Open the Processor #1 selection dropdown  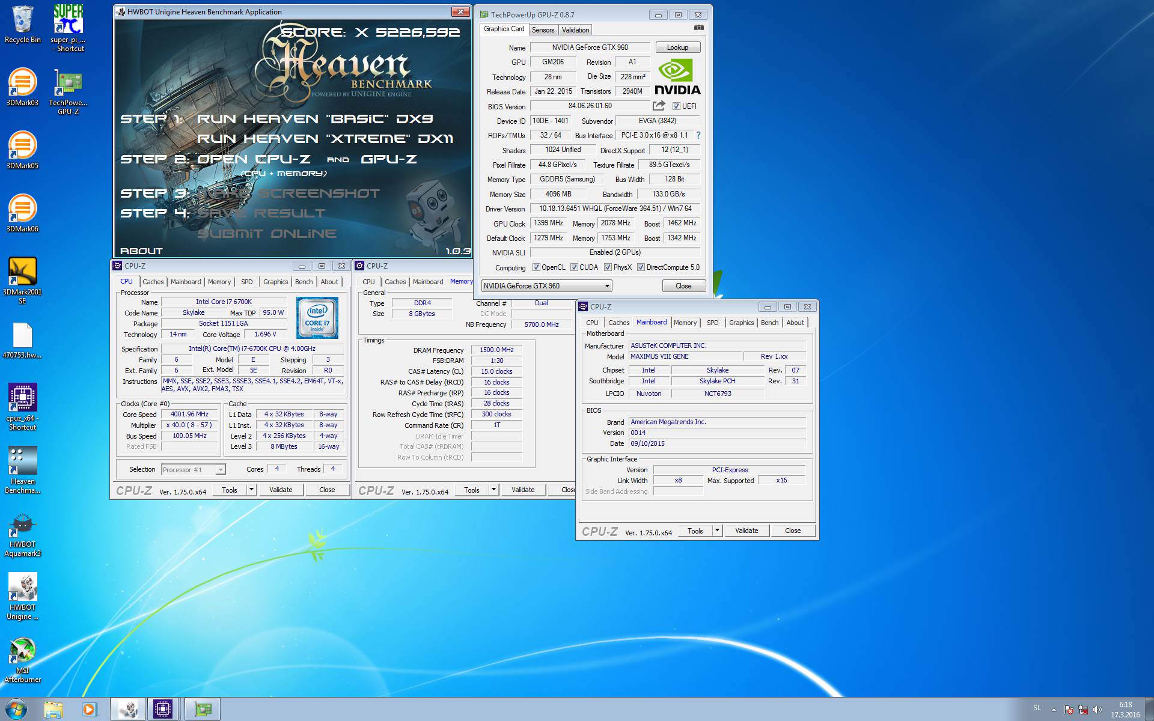click(193, 470)
